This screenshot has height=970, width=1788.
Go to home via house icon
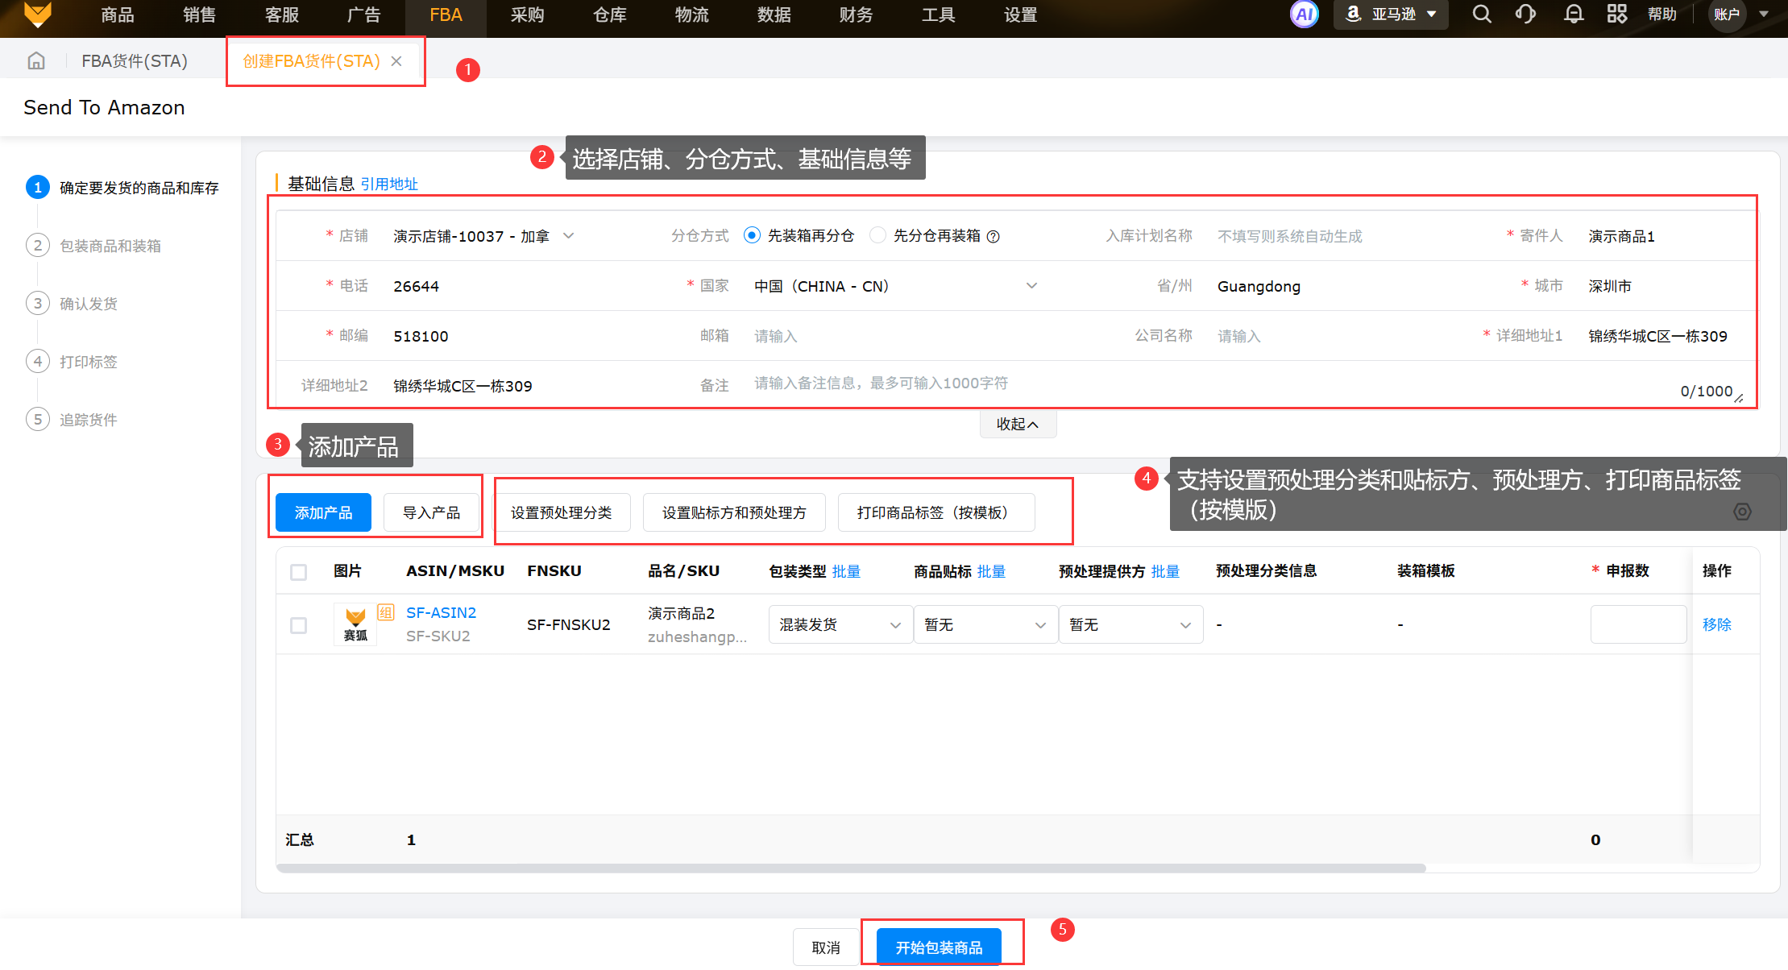36,61
